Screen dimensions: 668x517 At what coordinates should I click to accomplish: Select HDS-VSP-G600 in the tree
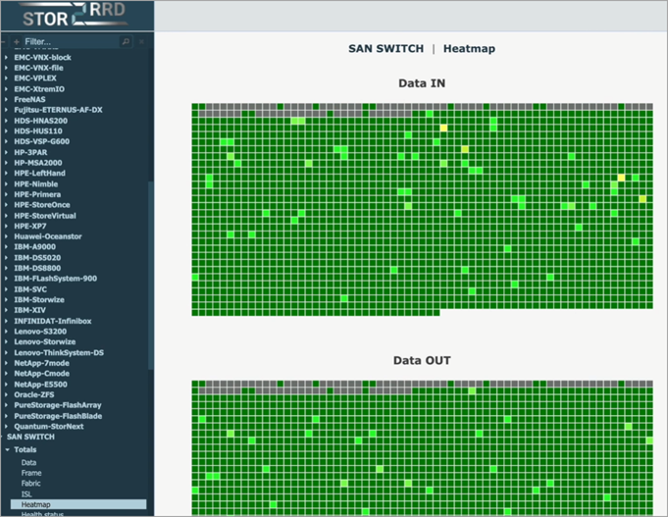coord(42,141)
